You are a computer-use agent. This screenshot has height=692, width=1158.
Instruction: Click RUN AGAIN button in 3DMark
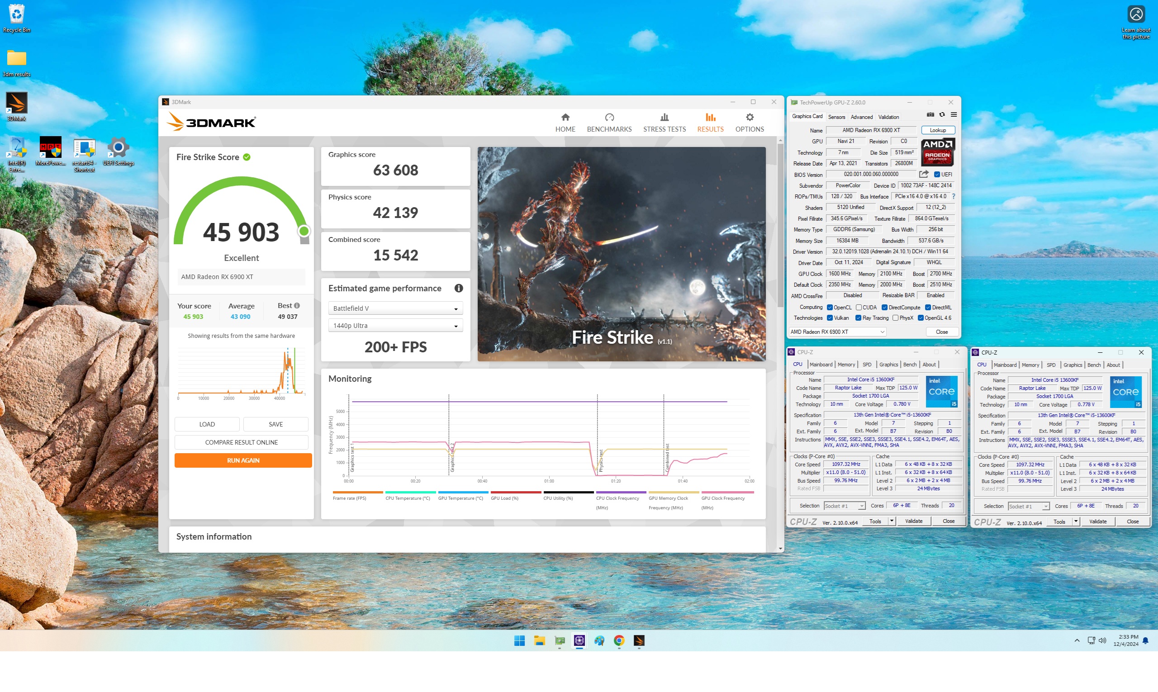click(x=243, y=460)
